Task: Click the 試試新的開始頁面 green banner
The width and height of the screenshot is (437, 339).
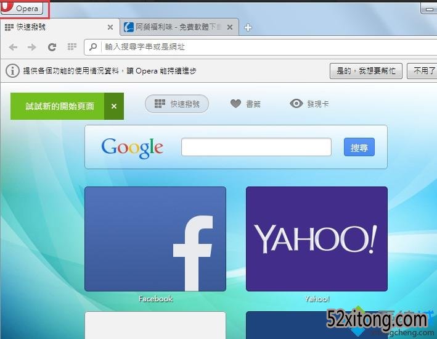Action: tap(59, 106)
